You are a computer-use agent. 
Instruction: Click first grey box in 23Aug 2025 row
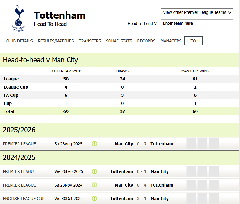pyautogui.click(x=191, y=144)
